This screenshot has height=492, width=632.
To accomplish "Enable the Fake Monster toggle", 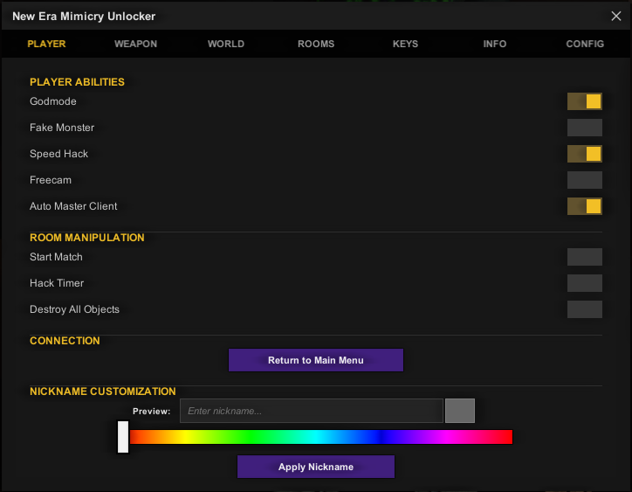I will [x=585, y=128].
